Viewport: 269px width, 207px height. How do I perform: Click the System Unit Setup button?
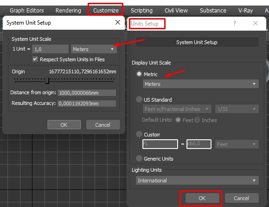click(x=197, y=42)
